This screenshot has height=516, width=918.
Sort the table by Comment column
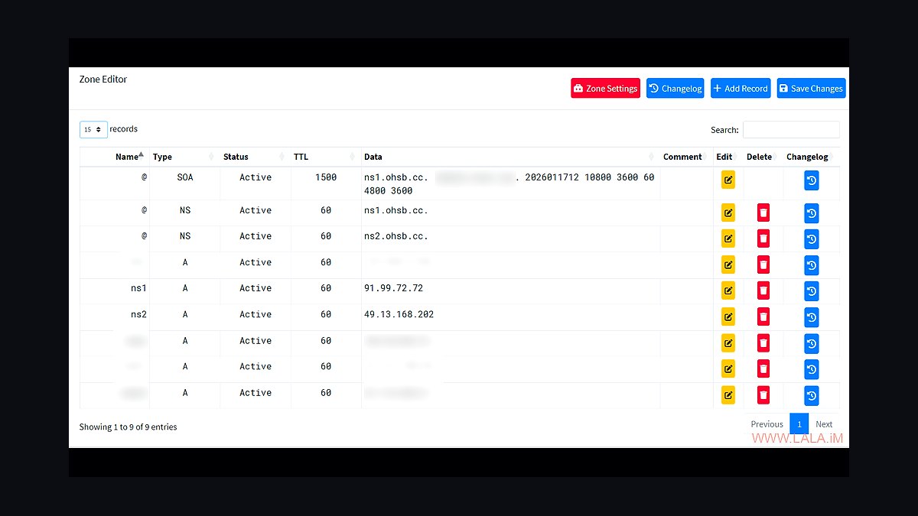[686, 157]
